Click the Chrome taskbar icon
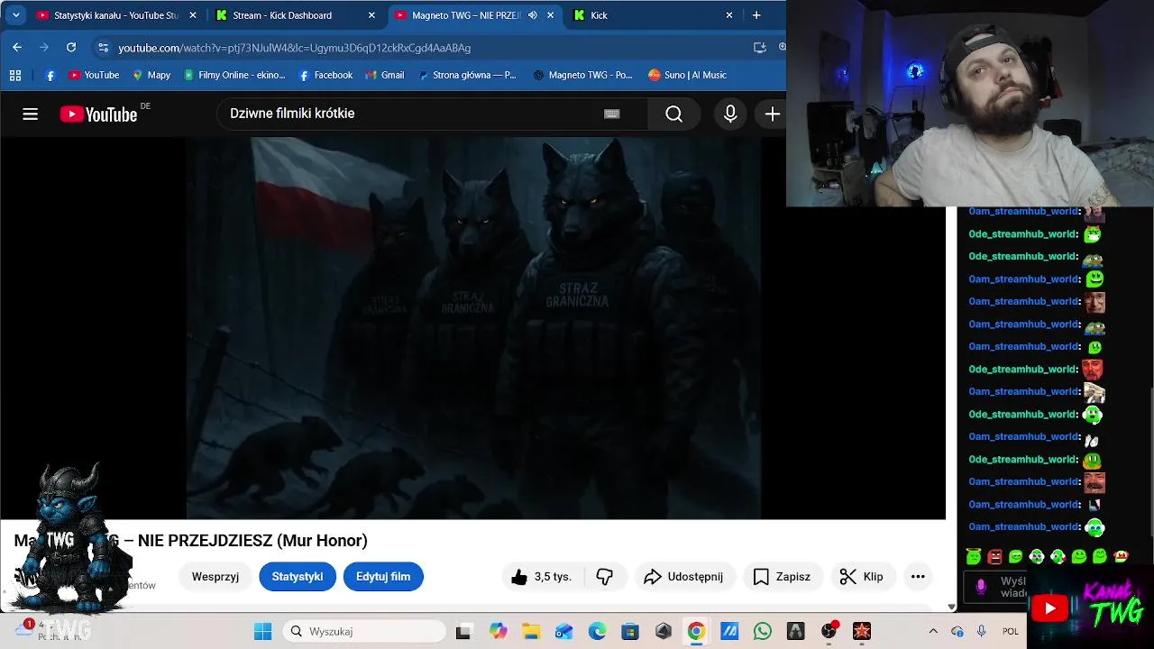Screen dimensions: 1154x649 [x=696, y=632]
